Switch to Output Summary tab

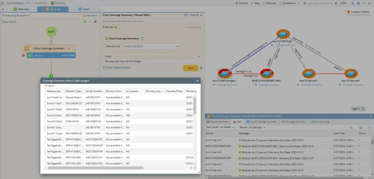[217, 122]
